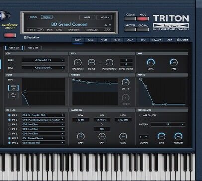Click Master EQ LOW frequency field
Image resolution: width=202 pixels, height=181 pixels.
tap(81, 120)
